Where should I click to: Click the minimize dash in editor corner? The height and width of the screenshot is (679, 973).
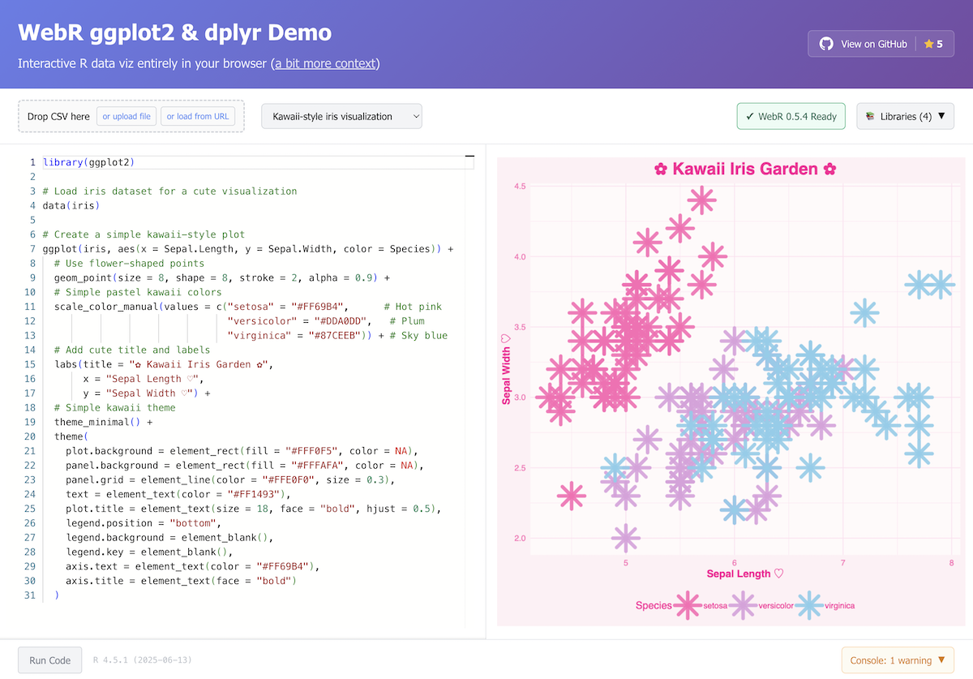click(469, 155)
